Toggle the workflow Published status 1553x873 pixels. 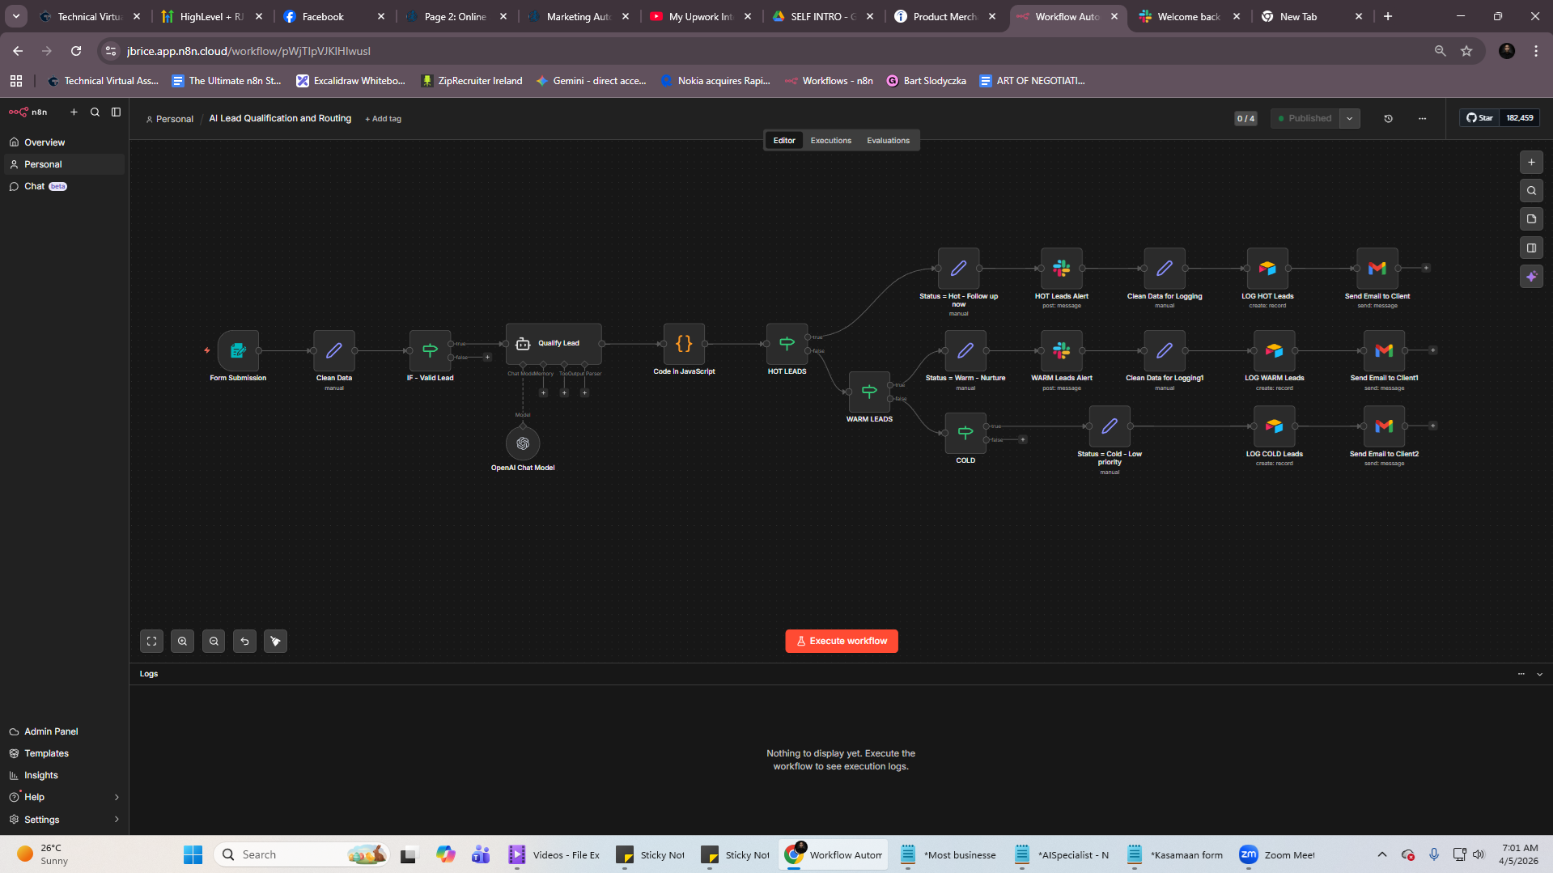[1304, 118]
